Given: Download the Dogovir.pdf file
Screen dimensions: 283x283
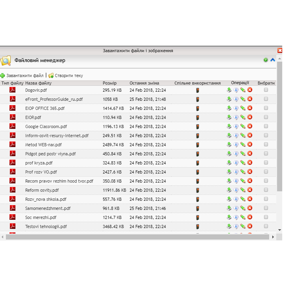Looking at the screenshot, I should pyautogui.click(x=229, y=90).
